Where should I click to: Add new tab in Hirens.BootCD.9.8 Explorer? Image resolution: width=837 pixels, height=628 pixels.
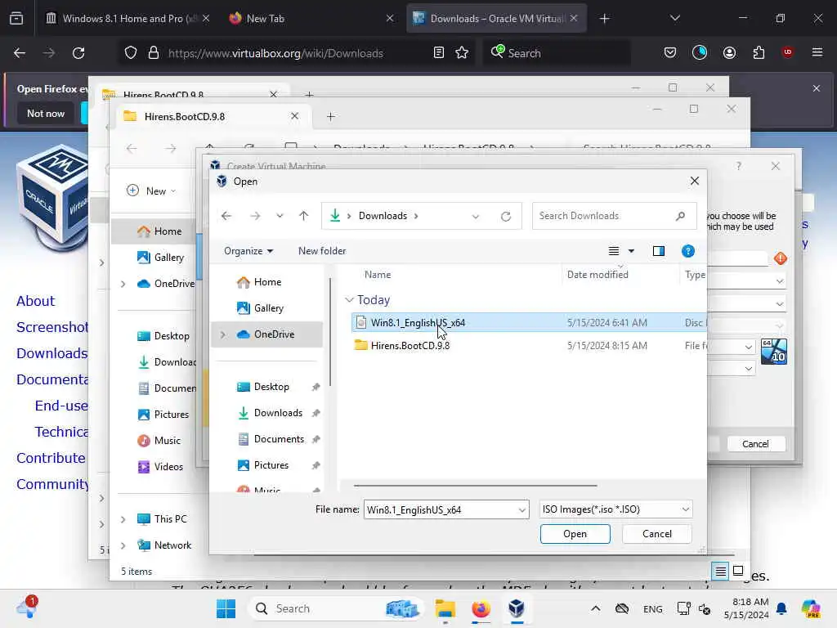330,116
